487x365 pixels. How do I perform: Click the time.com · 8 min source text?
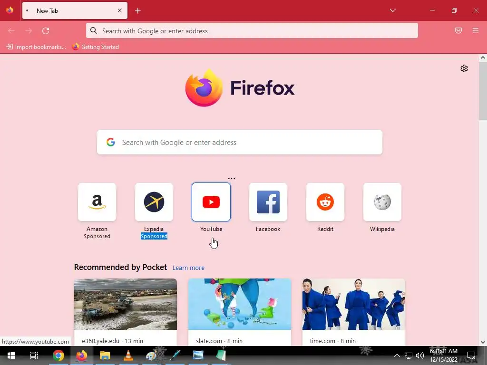click(332, 341)
